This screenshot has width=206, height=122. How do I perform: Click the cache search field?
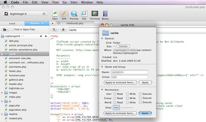coord(84,30)
